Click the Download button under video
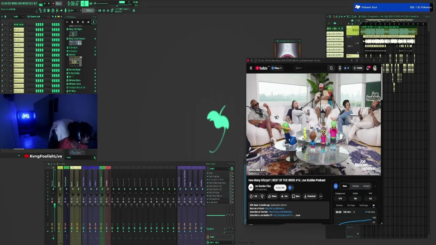This screenshot has width=436, height=245. click(x=310, y=196)
